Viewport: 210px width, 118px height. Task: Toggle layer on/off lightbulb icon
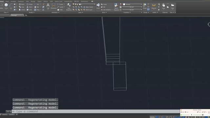73,4
